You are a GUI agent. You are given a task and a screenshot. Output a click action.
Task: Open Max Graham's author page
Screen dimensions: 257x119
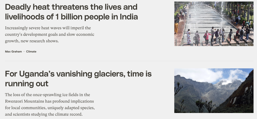pos(13,52)
